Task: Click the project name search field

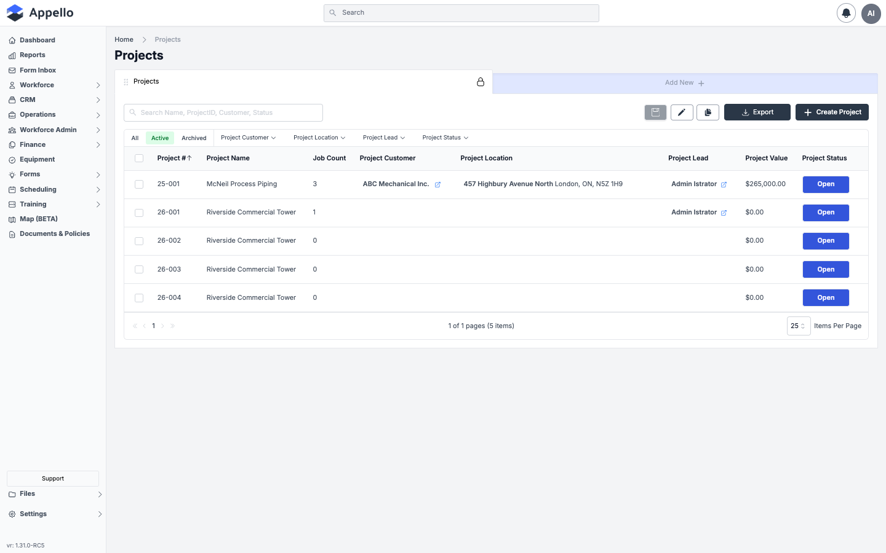Action: 223,112
